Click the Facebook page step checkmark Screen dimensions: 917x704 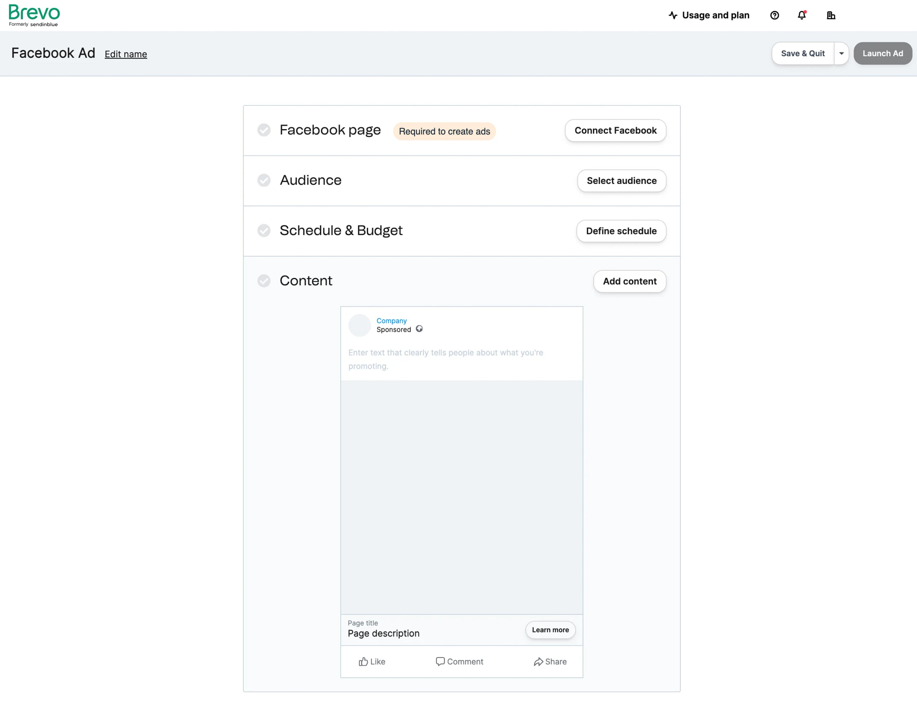tap(264, 130)
